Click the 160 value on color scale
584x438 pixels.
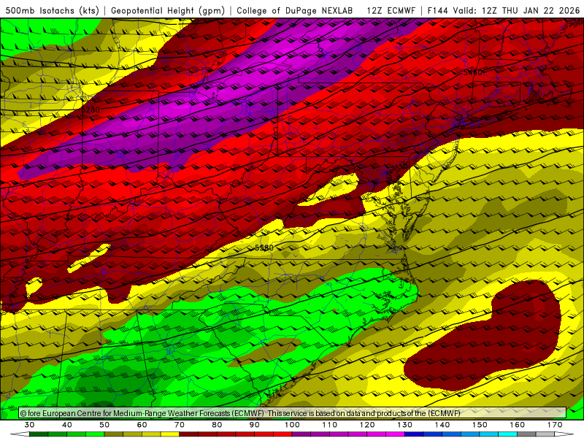[518, 425]
